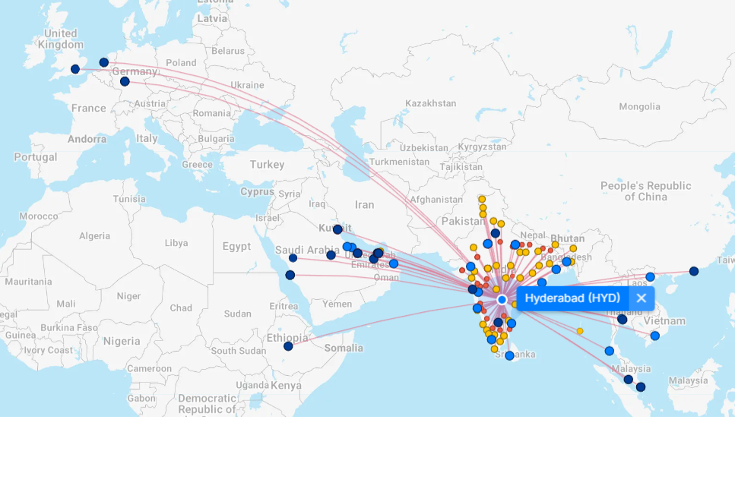The image size is (735, 492).
Task: Click the Hyderabad (HYD) airport label
Action: (572, 298)
